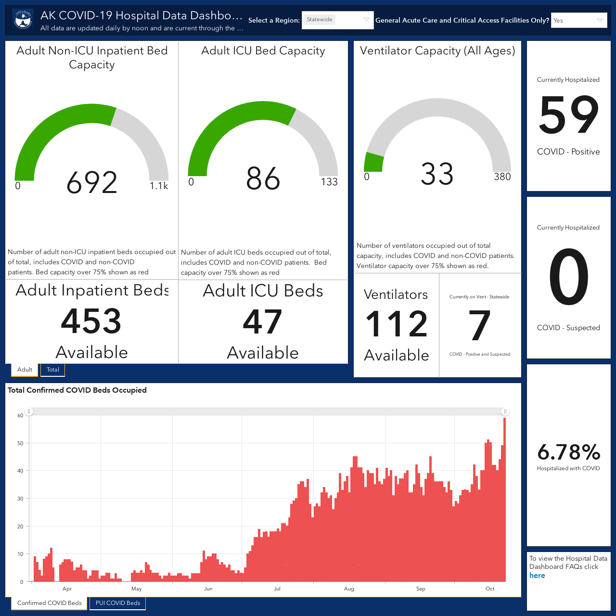Image resolution: width=616 pixels, height=616 pixels.
Task: Click the 59 COVID-Positive hospitalized indicator
Action: pyautogui.click(x=569, y=116)
